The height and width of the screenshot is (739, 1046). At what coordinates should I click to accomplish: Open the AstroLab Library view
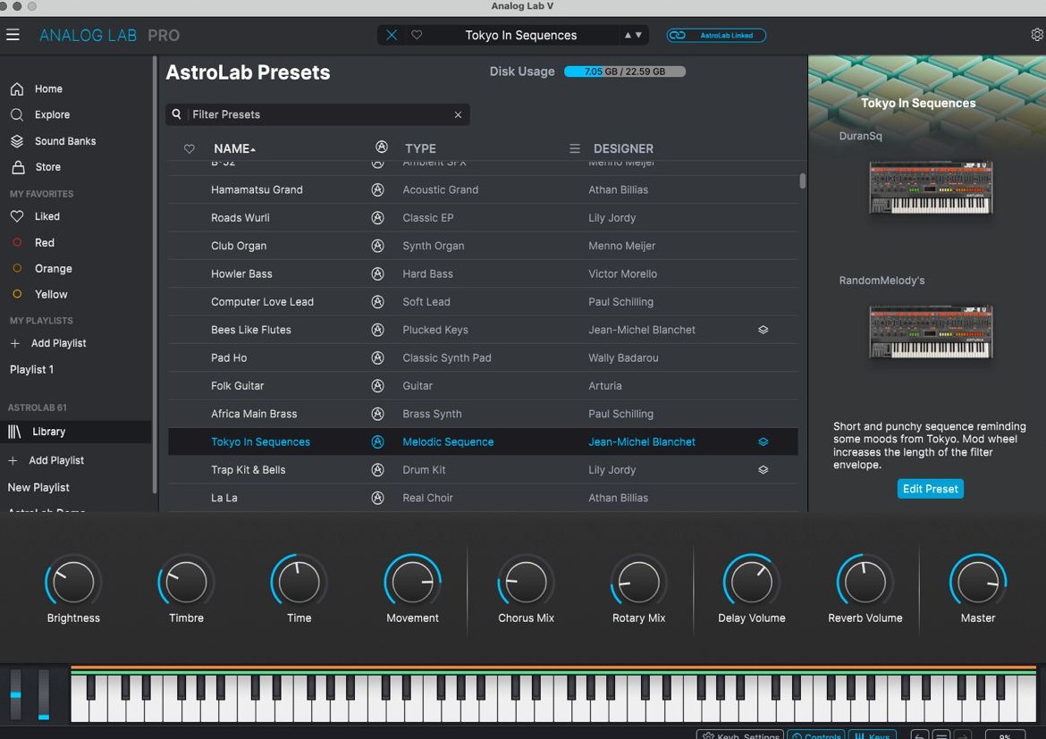(75, 432)
